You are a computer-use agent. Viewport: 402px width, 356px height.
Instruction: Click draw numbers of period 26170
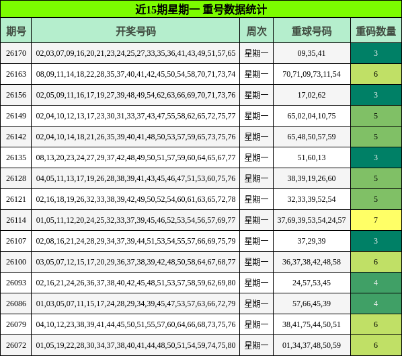pos(136,53)
